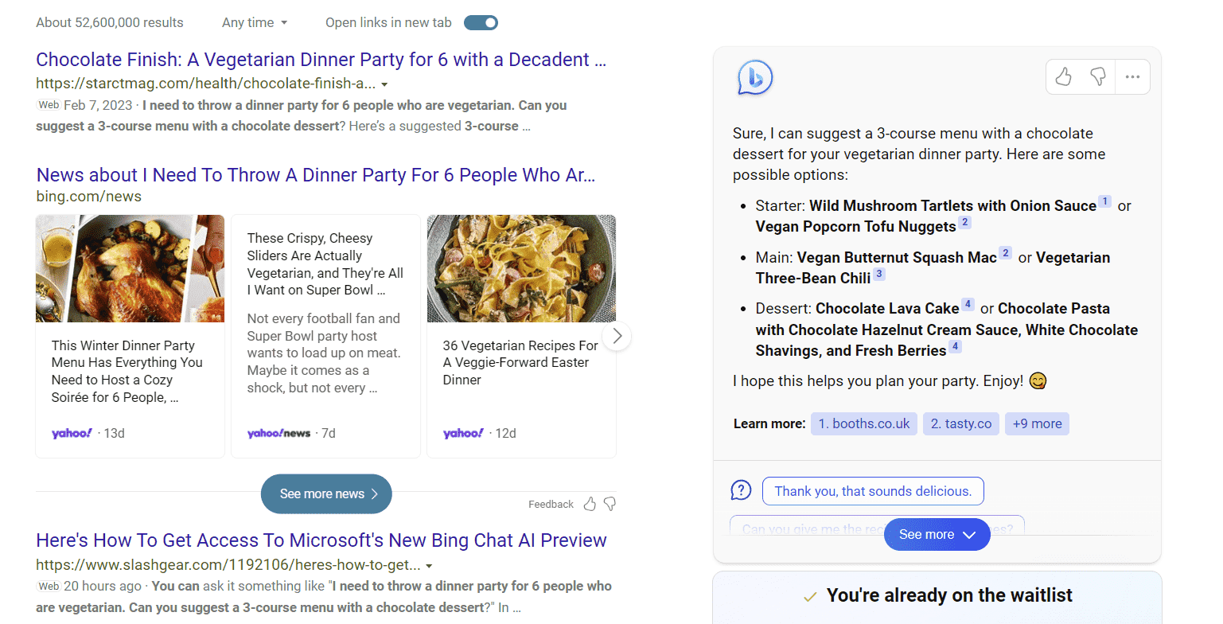Viewport: 1223px width, 624px height.
Task: Open tasty.co source chip
Action: point(961,423)
